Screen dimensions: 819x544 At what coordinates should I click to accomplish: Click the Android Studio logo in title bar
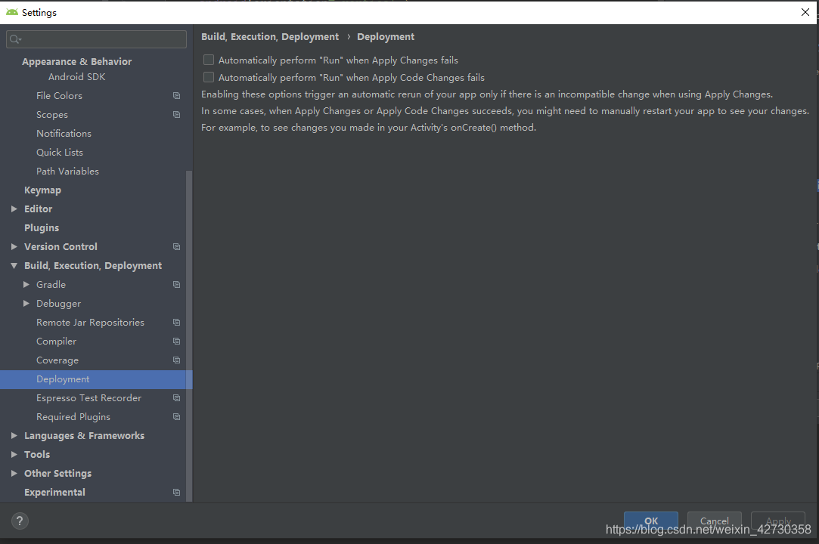[11, 12]
